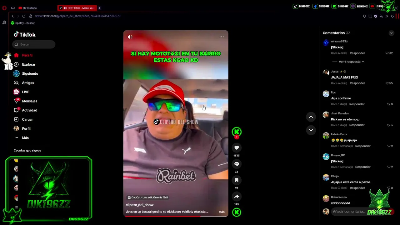Viewport: 400px width, 225px height.
Task: Like Brayan_GR's sticker comment
Action: tap(388, 167)
